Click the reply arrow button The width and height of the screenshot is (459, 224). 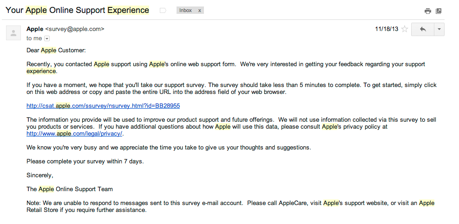point(423,29)
